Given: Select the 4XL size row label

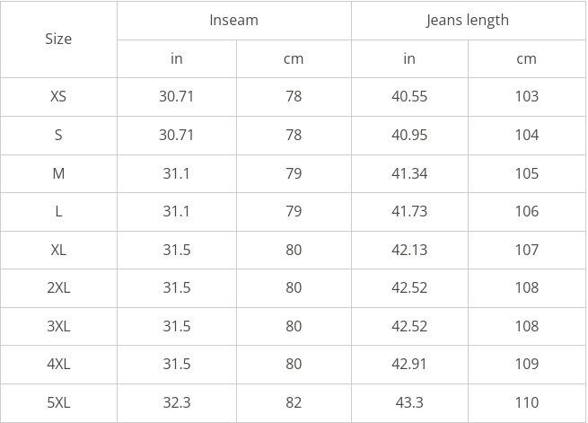Looking at the screenshot, I should pos(58,364).
